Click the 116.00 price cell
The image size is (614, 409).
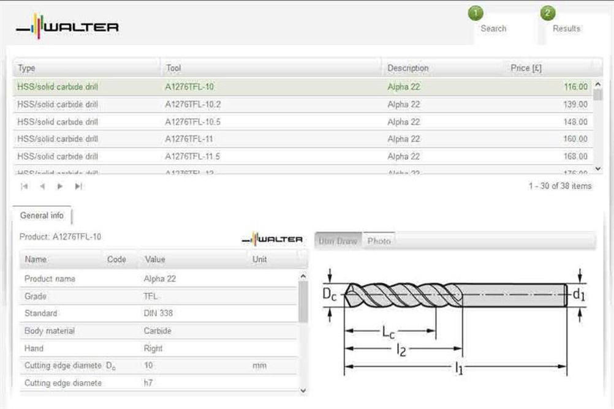[x=575, y=87]
